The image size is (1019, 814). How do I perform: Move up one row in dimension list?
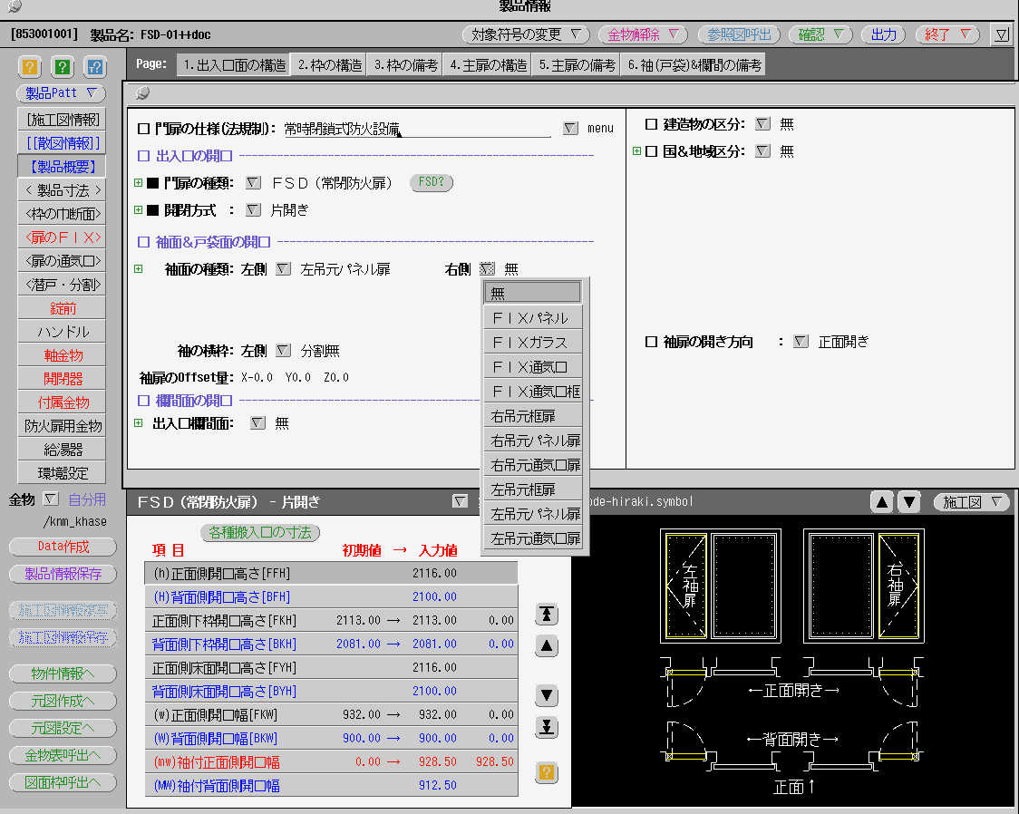tap(547, 645)
